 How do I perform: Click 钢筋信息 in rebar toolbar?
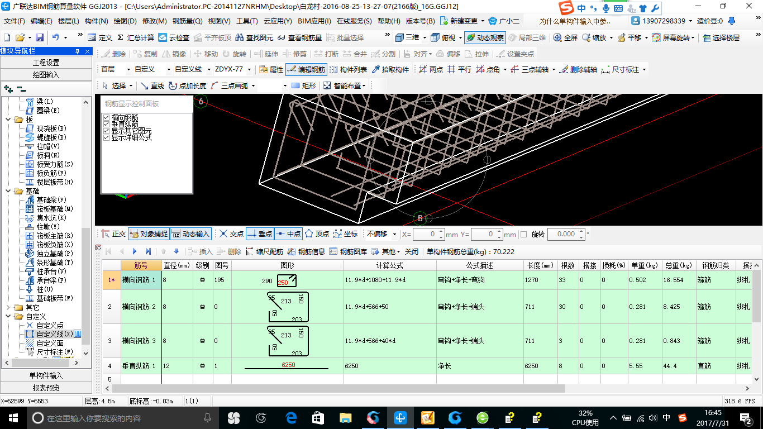click(306, 251)
